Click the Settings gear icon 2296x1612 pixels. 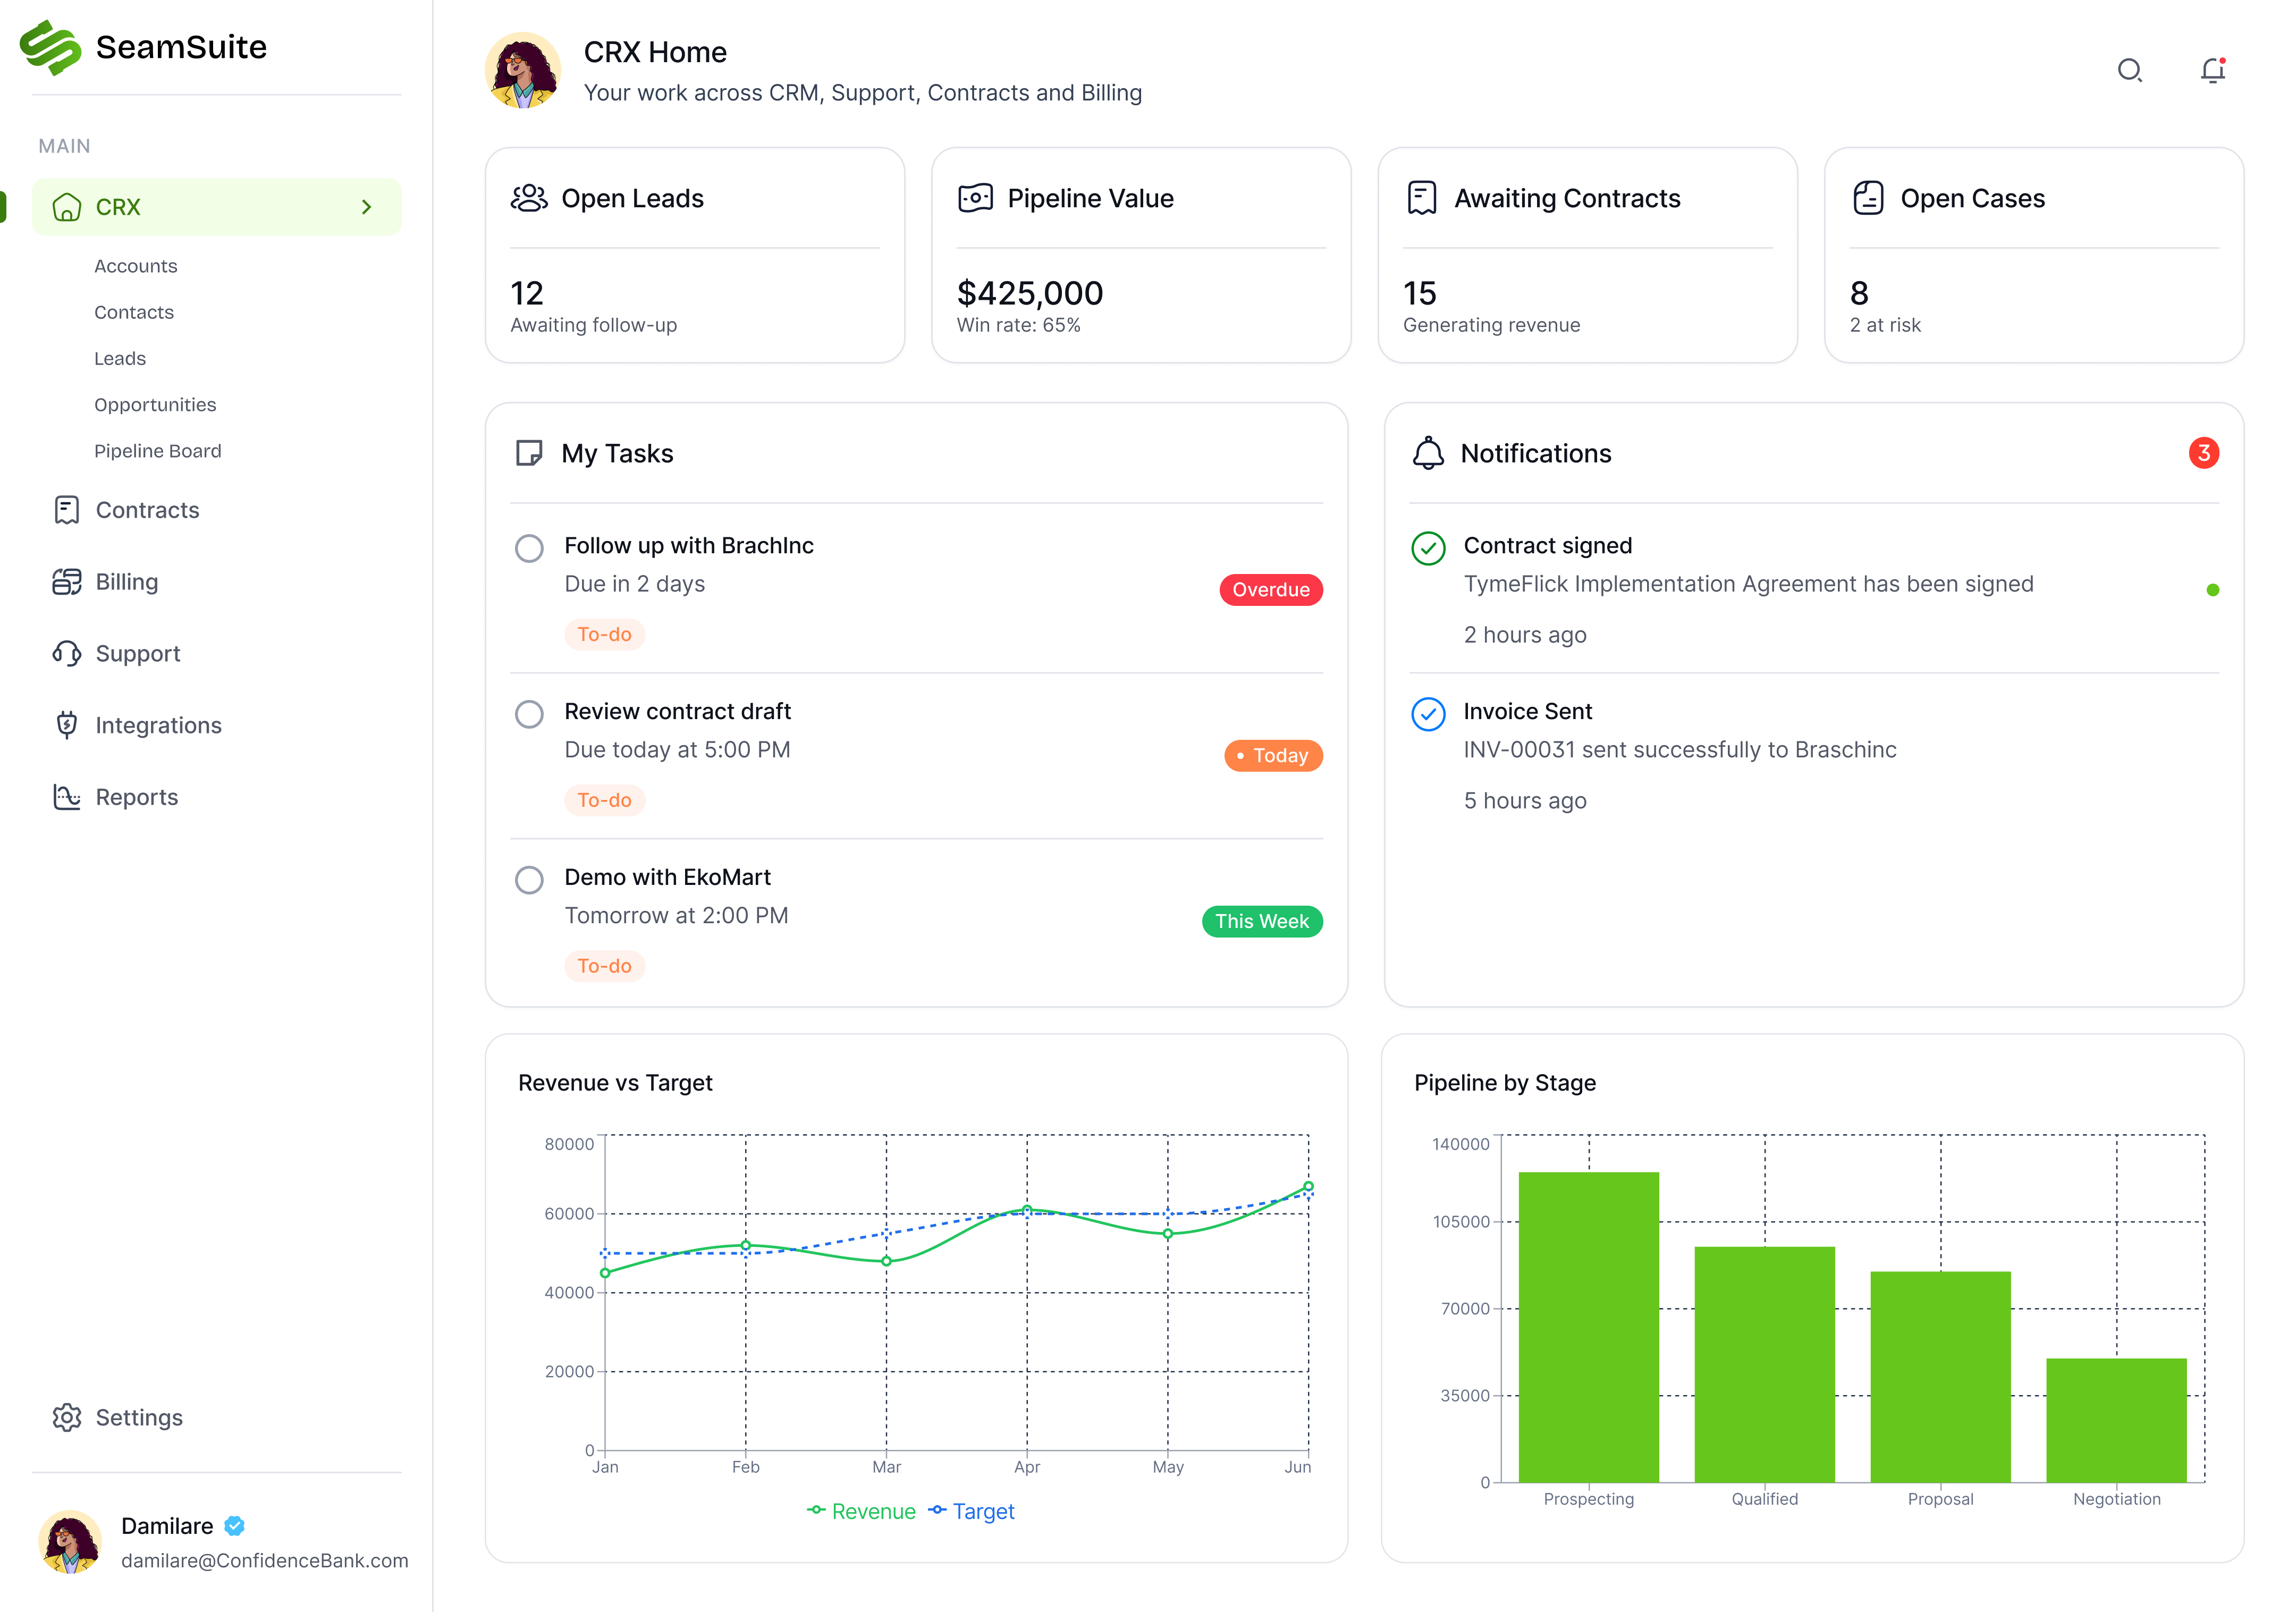tap(67, 1418)
